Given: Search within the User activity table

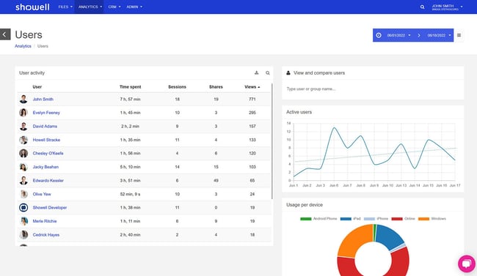Looking at the screenshot, I should [268, 73].
